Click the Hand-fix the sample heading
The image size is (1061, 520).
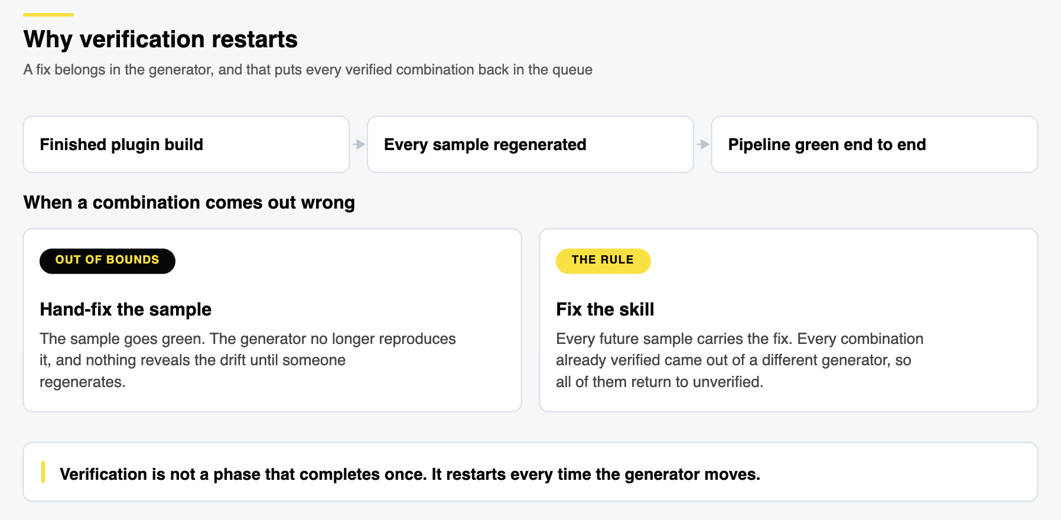pyautogui.click(x=125, y=309)
